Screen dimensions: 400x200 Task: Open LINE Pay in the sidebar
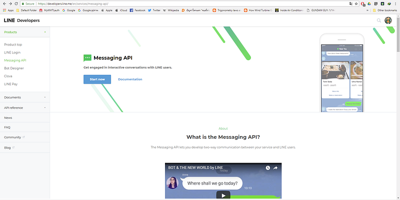[x=10, y=84]
